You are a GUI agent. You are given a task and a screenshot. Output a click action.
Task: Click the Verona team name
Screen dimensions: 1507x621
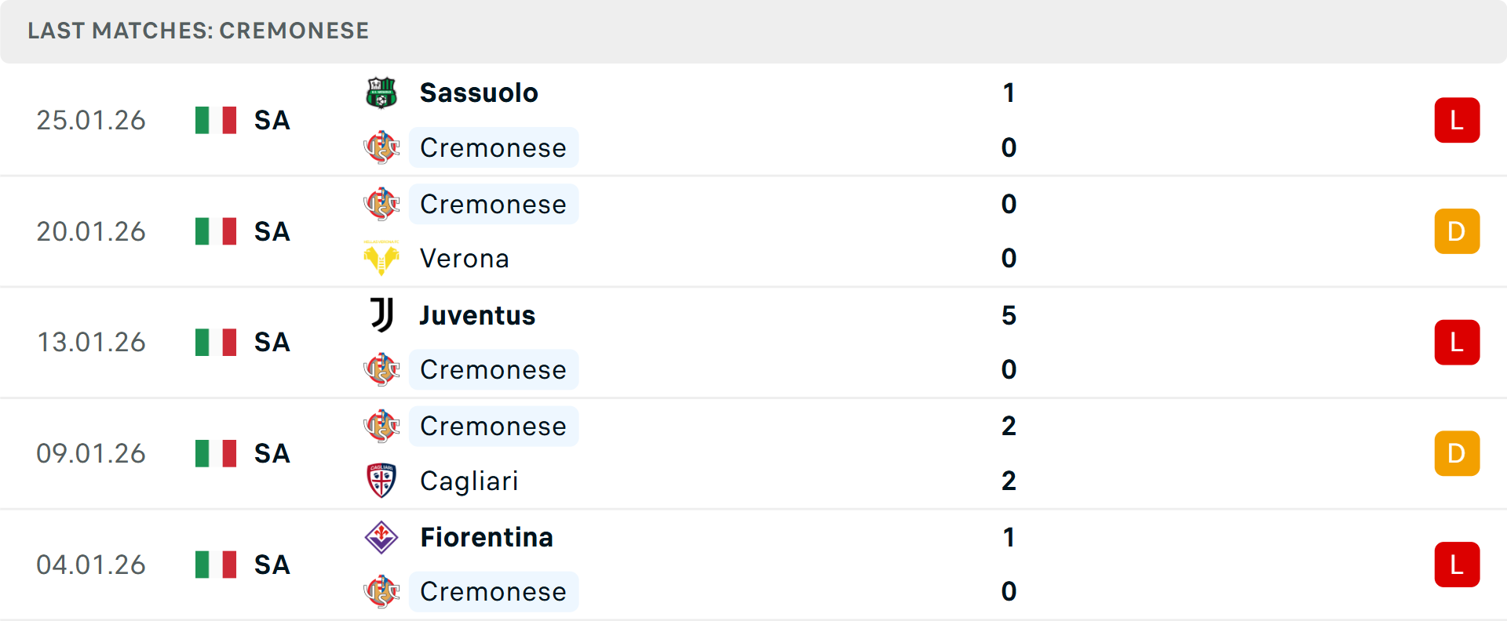coord(464,258)
